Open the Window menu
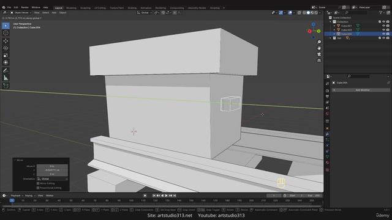Image resolution: width=392 pixels, height=220 pixels. (36, 7)
